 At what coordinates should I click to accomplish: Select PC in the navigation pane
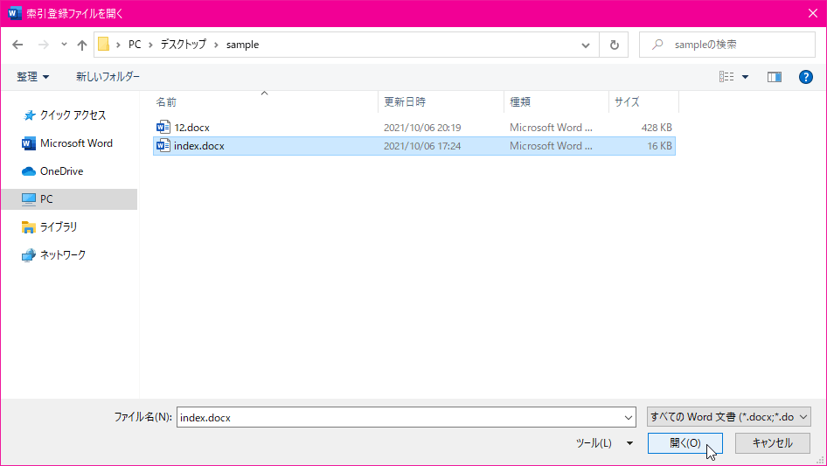(x=69, y=199)
